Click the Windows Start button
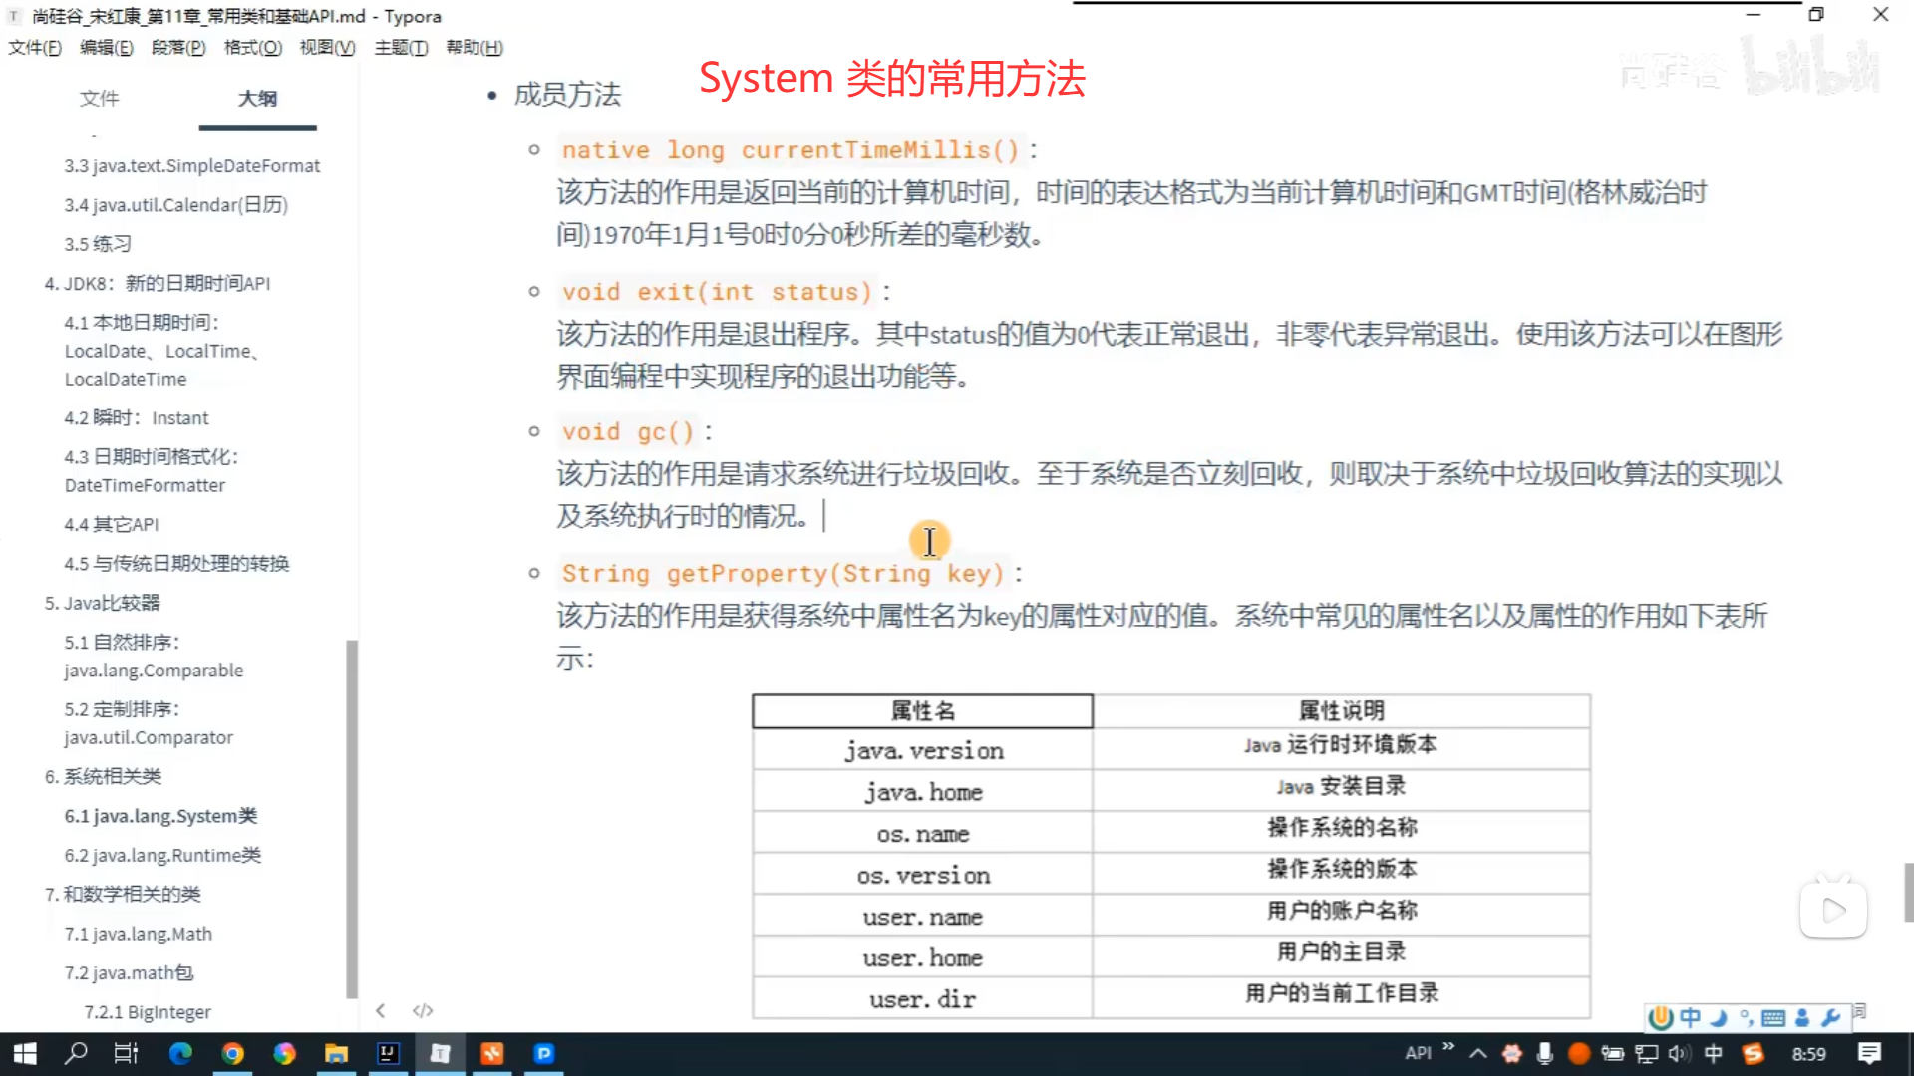Viewport: 1914px width, 1076px height. 24,1053
